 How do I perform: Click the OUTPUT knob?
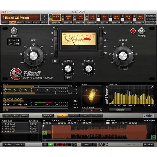tap(123, 56)
